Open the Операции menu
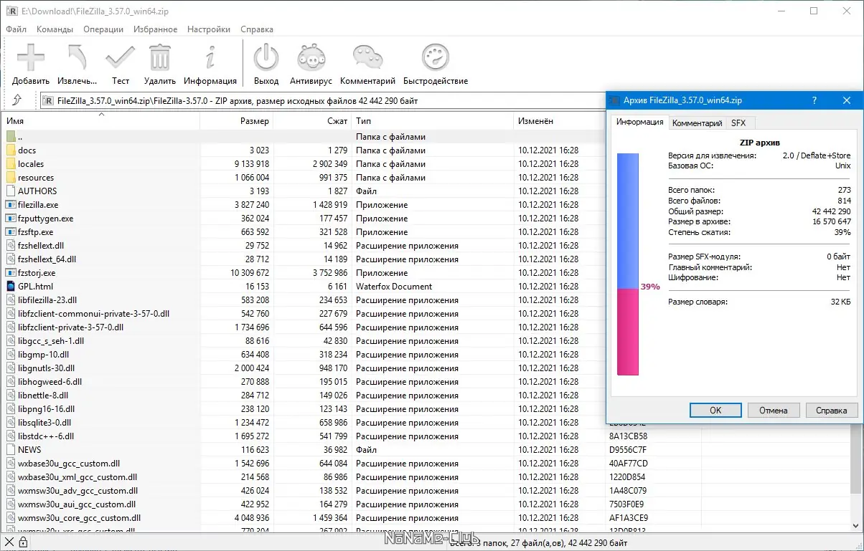This screenshot has height=551, width=864. click(103, 29)
